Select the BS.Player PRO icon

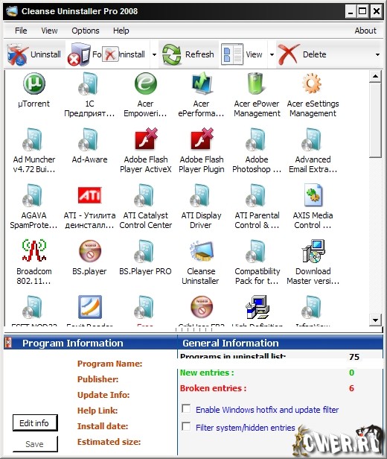point(145,251)
